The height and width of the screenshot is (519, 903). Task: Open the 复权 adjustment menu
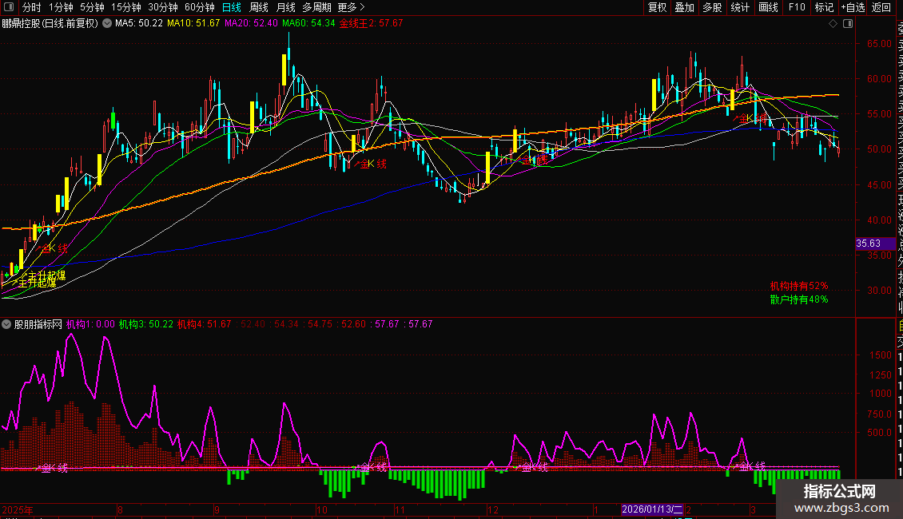pyautogui.click(x=657, y=7)
